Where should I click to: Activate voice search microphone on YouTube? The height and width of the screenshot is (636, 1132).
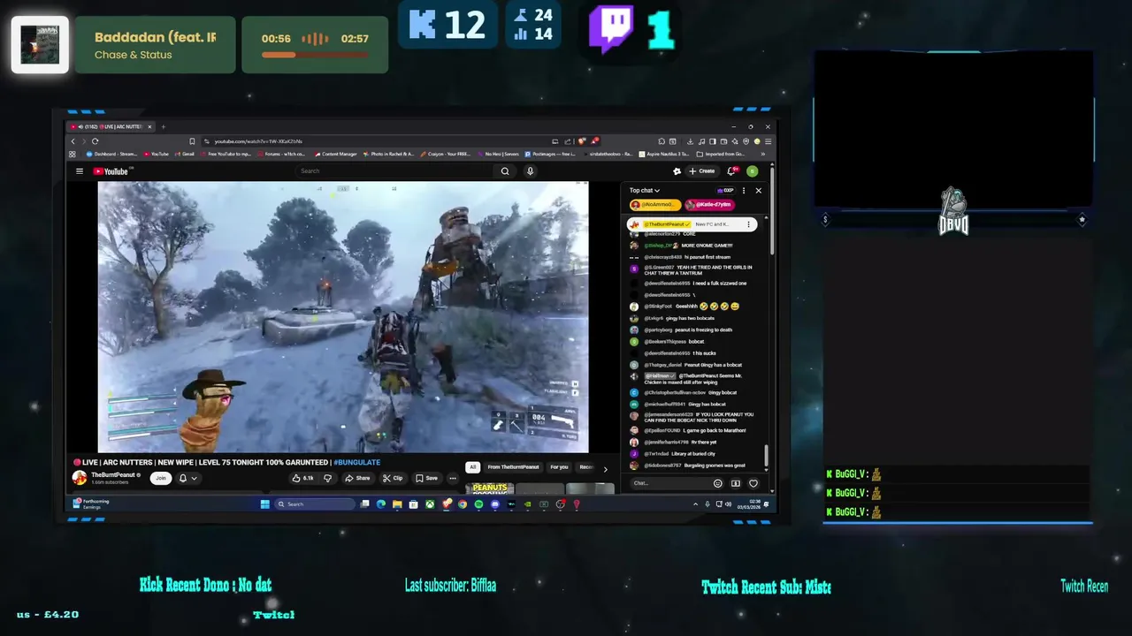(x=530, y=171)
